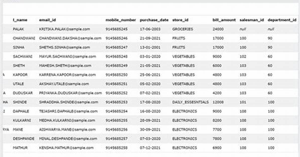Click the KRITIKA.PALAK@sample.com email cell
This screenshot has width=300, height=157.
point(64,29)
